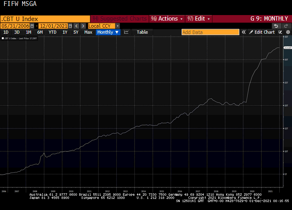The image size is (292, 210).
Task: Switch to the Table view
Action: [x=142, y=32]
